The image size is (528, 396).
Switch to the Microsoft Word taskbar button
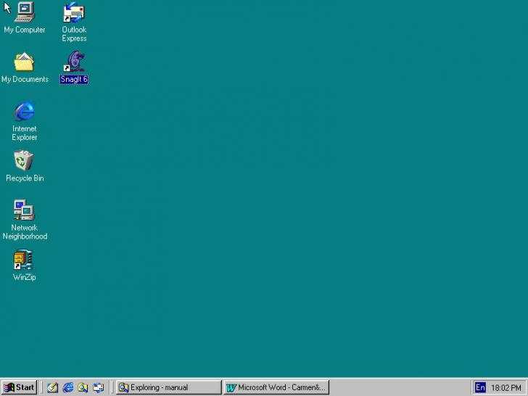(276, 387)
